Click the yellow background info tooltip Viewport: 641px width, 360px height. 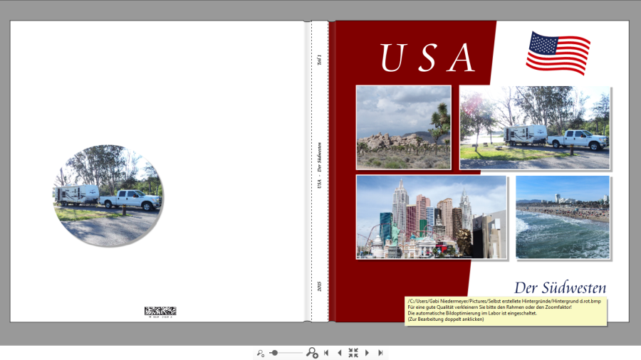pyautogui.click(x=506, y=310)
